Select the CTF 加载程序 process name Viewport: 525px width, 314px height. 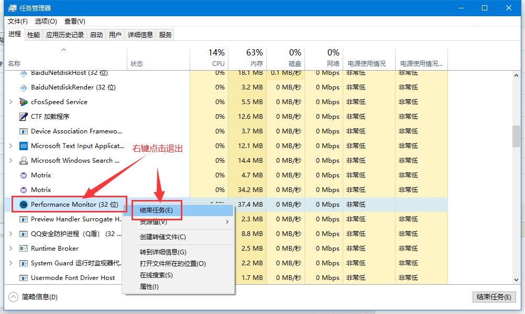pyautogui.click(x=50, y=117)
